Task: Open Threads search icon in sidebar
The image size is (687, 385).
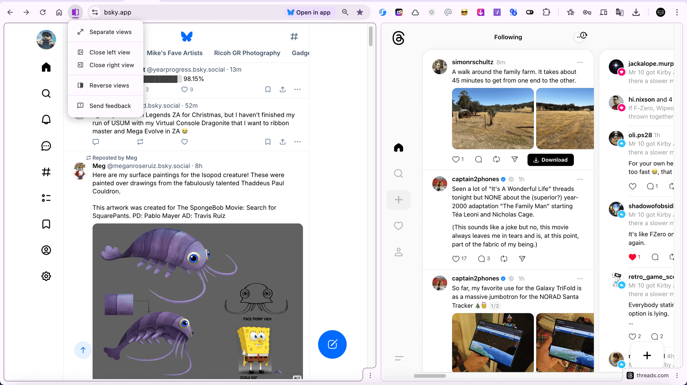Action: tap(398, 173)
